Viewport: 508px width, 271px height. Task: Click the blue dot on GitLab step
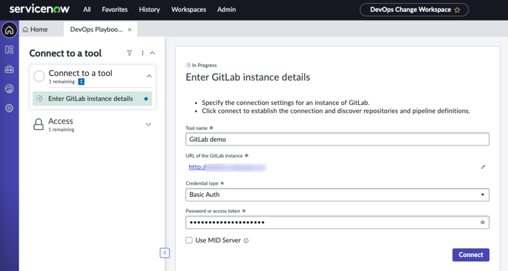coord(146,98)
